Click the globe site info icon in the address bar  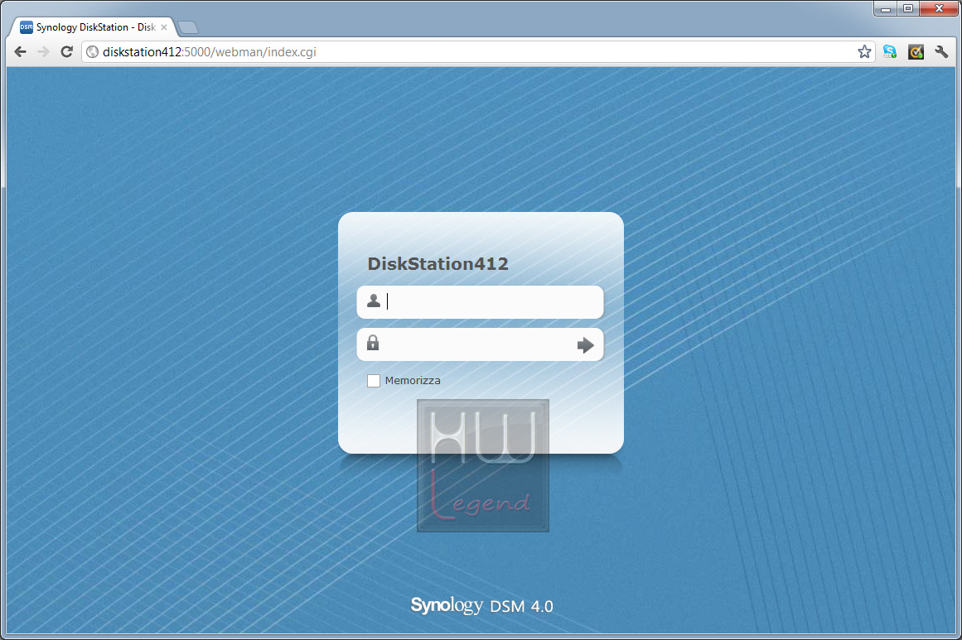point(93,52)
